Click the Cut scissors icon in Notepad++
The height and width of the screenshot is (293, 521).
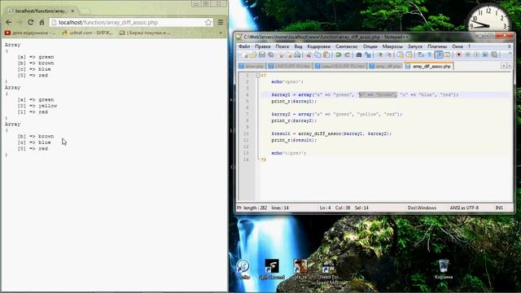click(309, 55)
